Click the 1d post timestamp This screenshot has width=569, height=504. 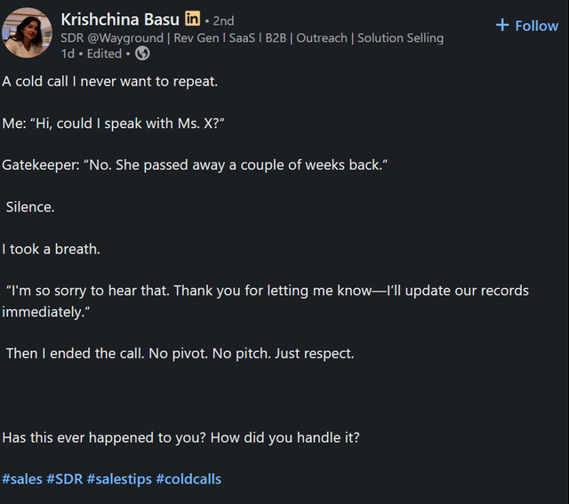point(68,53)
